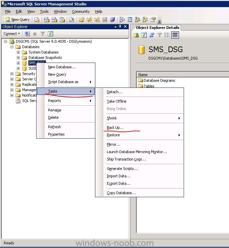Viewport: 229px width, 248px height.
Task: Open the Restore submenu
Action: tap(139, 135)
